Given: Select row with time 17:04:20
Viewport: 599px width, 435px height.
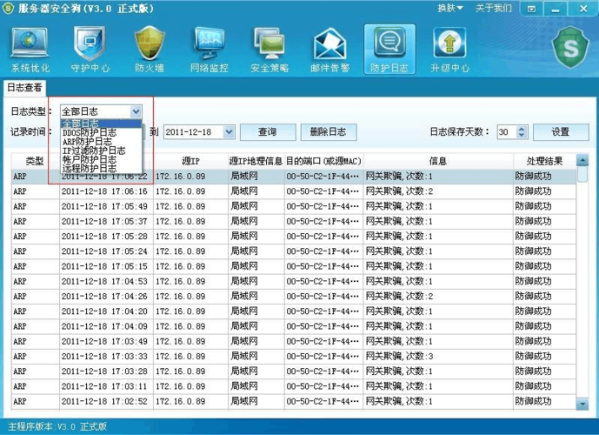Looking at the screenshot, I should coord(293,311).
